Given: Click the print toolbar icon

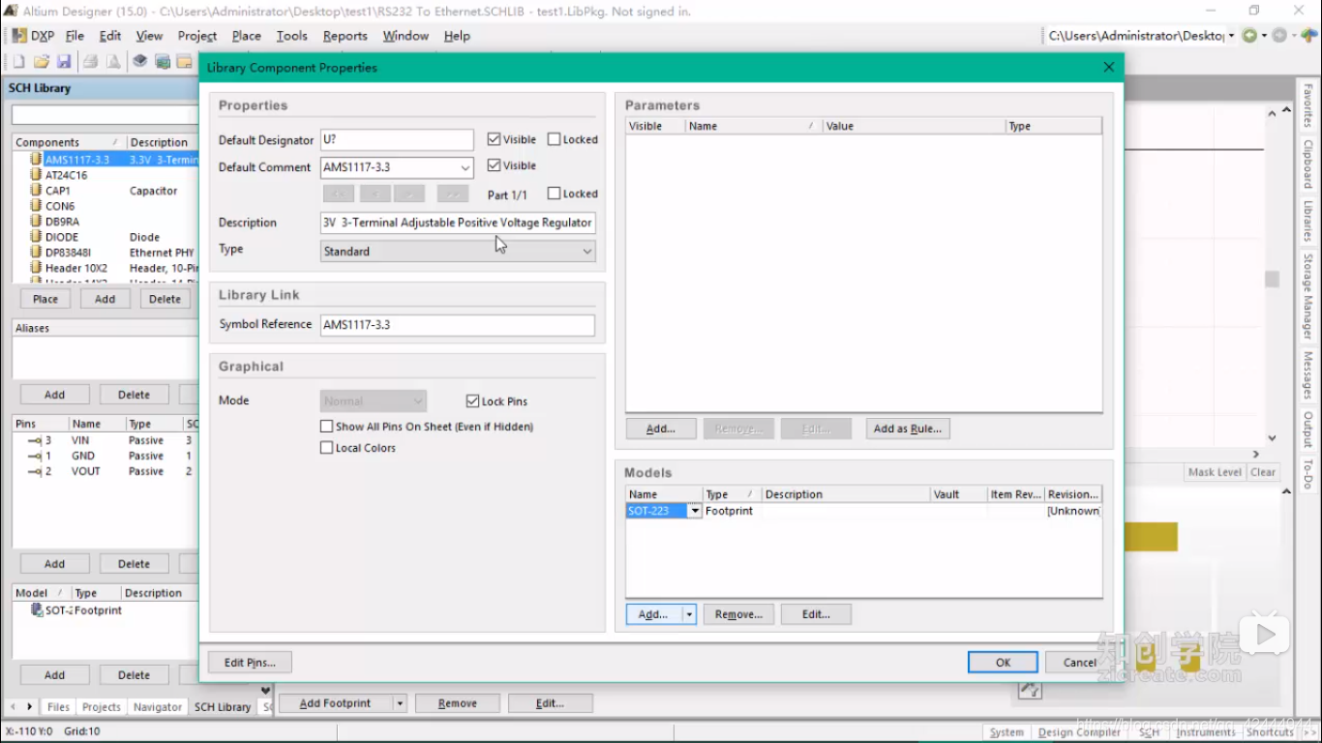Looking at the screenshot, I should point(91,62).
